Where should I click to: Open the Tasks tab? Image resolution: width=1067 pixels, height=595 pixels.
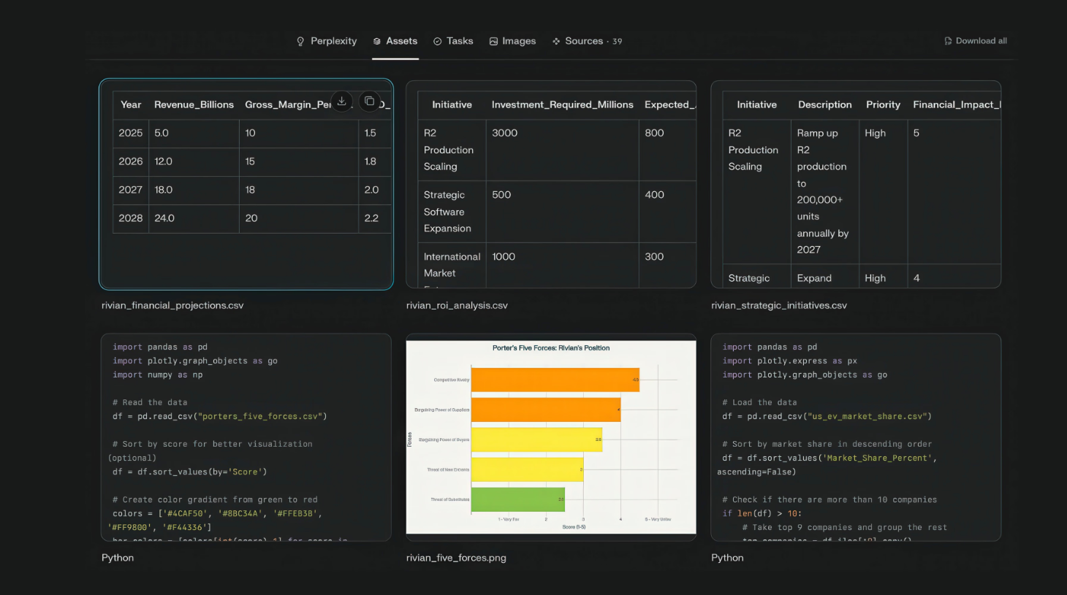pos(459,42)
